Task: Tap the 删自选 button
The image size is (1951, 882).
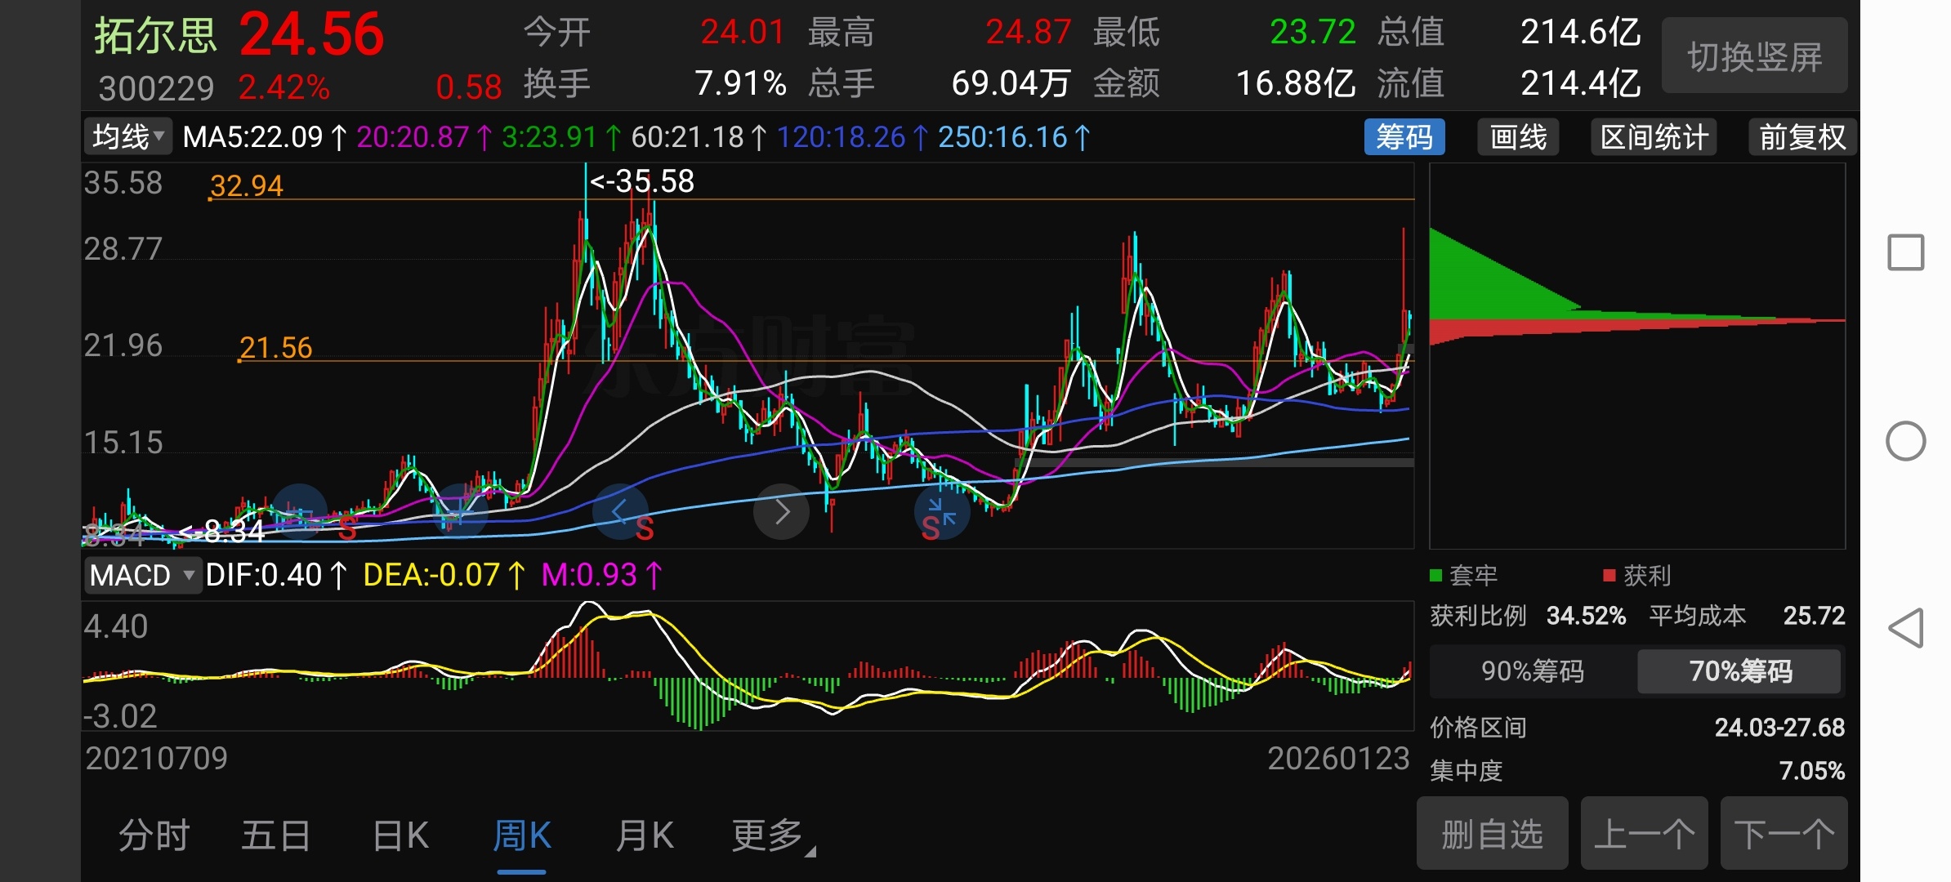Action: pyautogui.click(x=1492, y=834)
